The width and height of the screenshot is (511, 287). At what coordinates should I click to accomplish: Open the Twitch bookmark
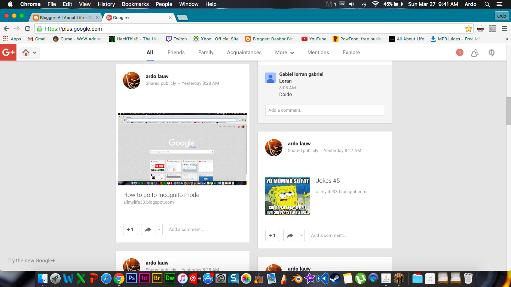click(x=176, y=38)
